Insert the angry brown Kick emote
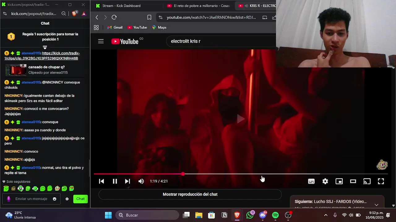This screenshot has height=222, width=396. click(x=13, y=188)
